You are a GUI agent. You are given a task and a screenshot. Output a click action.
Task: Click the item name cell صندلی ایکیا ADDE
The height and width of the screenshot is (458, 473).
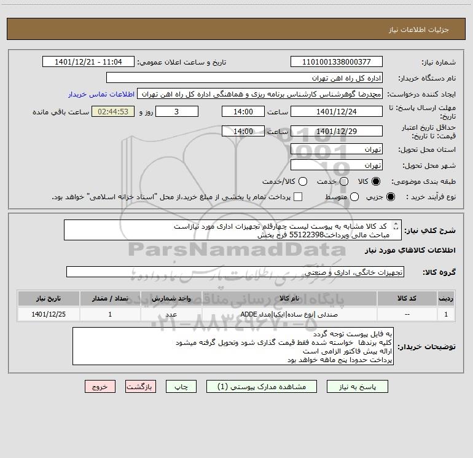(x=289, y=314)
